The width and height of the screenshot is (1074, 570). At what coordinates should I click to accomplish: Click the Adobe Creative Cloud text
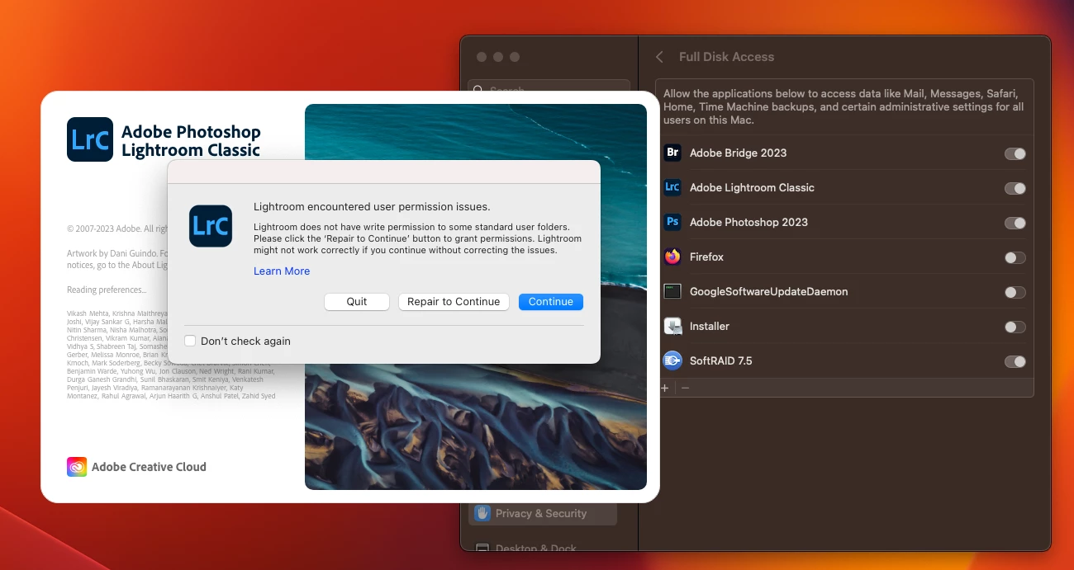[x=149, y=467]
